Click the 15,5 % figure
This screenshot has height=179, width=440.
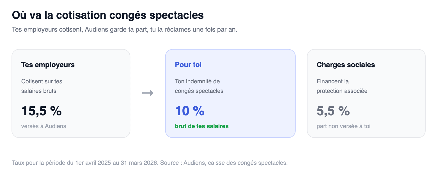42,111
